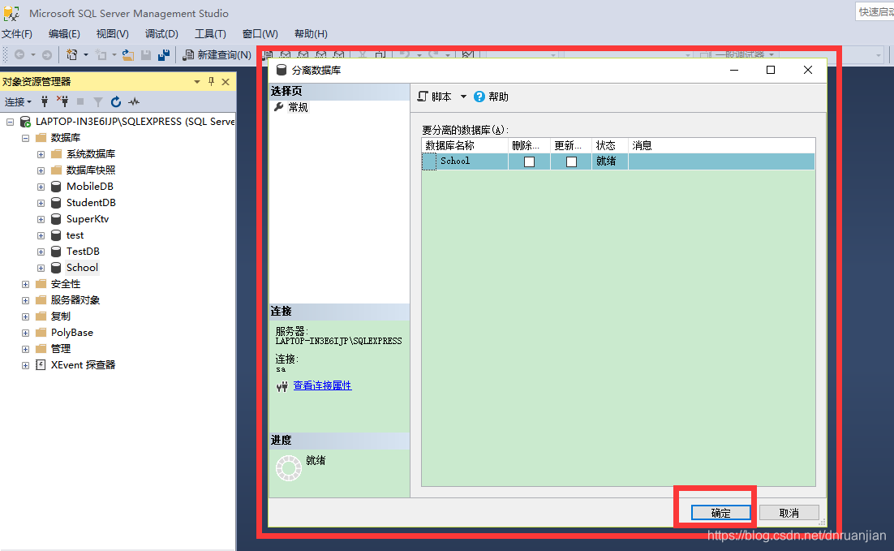The image size is (894, 551).
Task: Click the 取消 button
Action: tap(789, 513)
